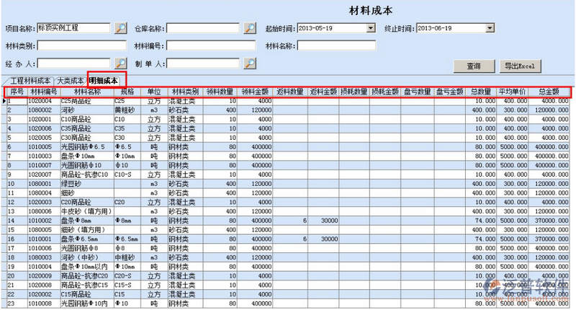576x310 pixels.
Task: Open the search icon next to 经办人
Action: pos(121,63)
